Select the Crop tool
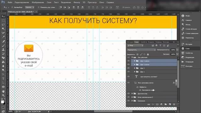Screen dimensions: 201x113 (3, 33)
